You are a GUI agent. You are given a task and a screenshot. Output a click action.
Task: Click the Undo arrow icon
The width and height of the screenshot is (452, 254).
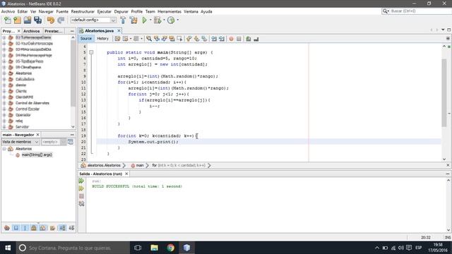[51, 20]
